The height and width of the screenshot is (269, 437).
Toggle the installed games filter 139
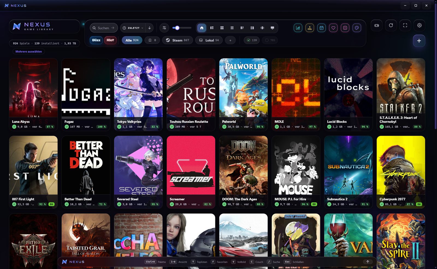[252, 40]
